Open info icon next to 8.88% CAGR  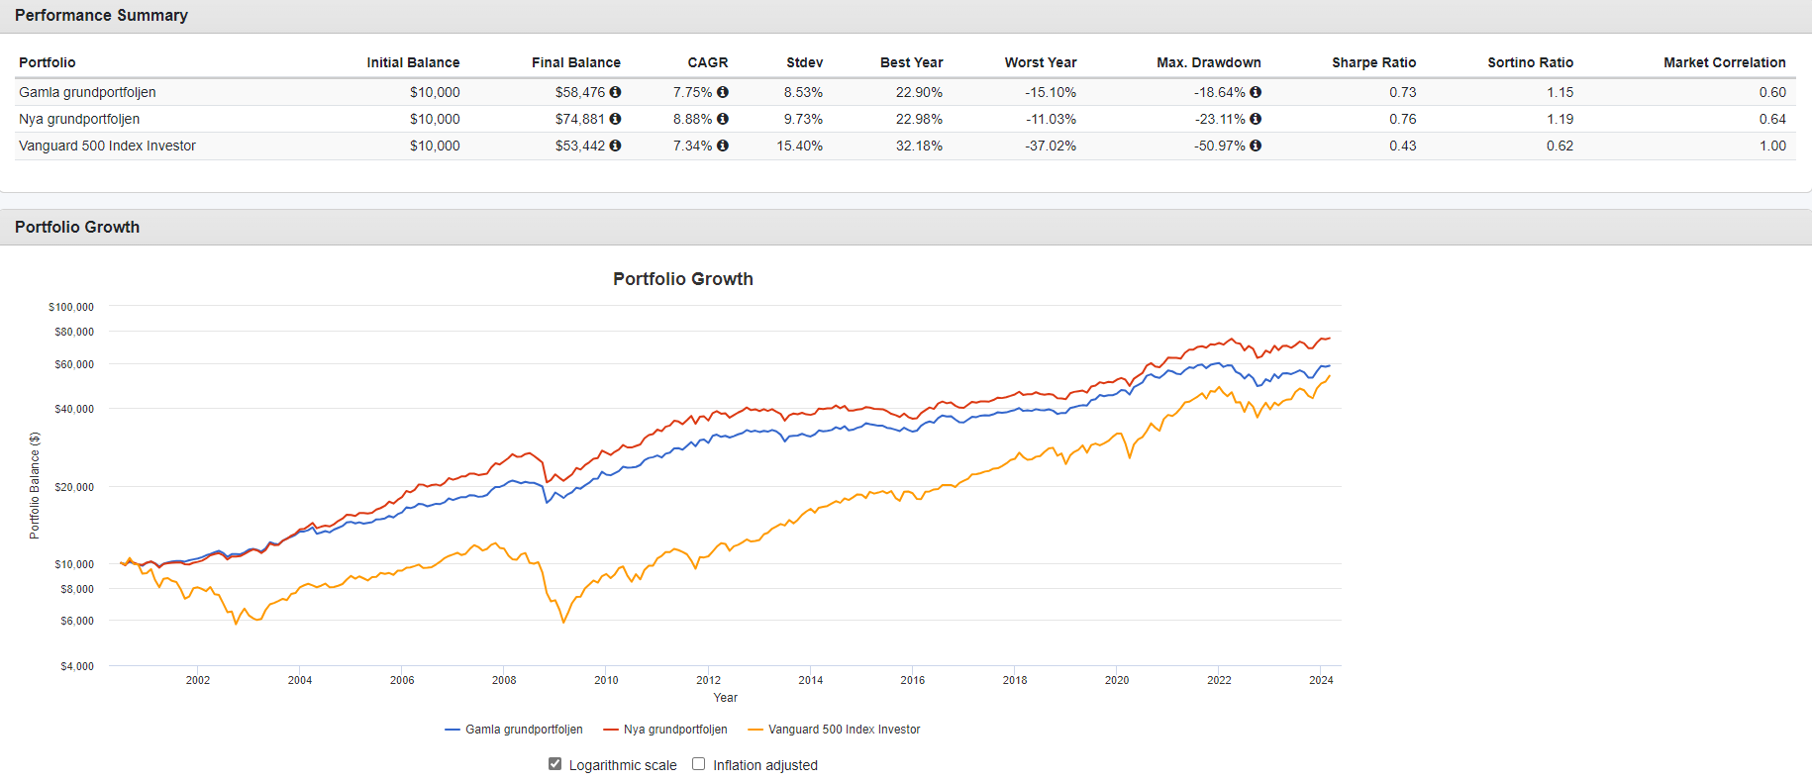click(723, 119)
